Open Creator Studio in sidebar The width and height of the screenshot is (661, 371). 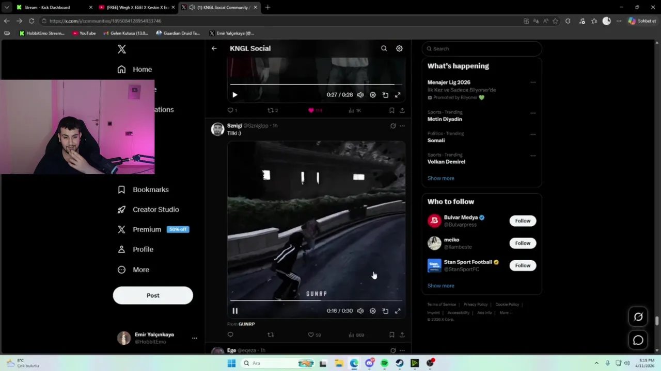[148, 210]
